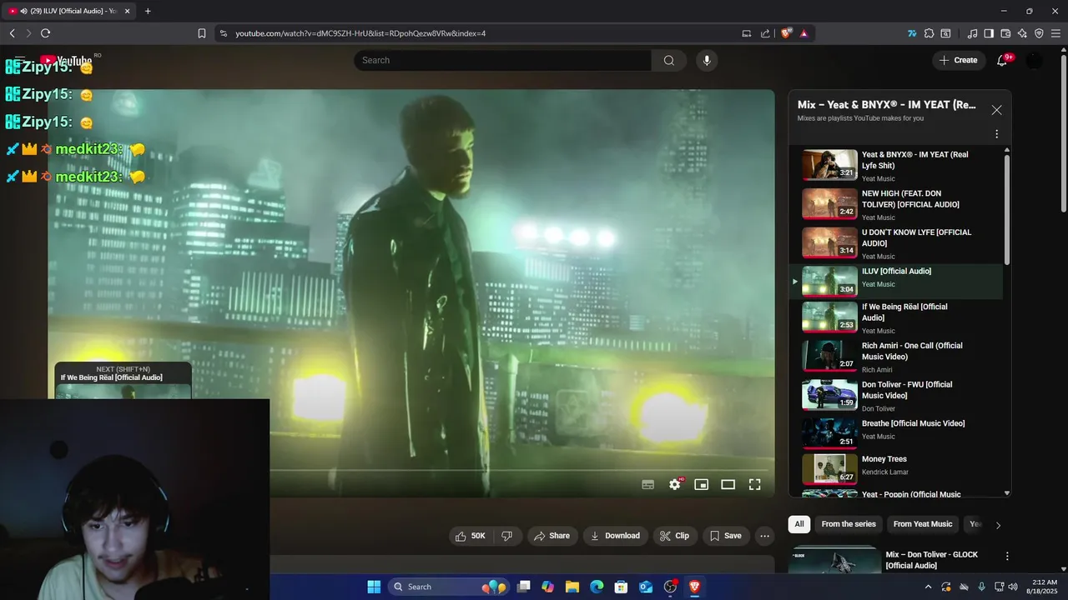This screenshot has height=600, width=1068.
Task: Click inside the YouTube search field
Action: (502, 60)
